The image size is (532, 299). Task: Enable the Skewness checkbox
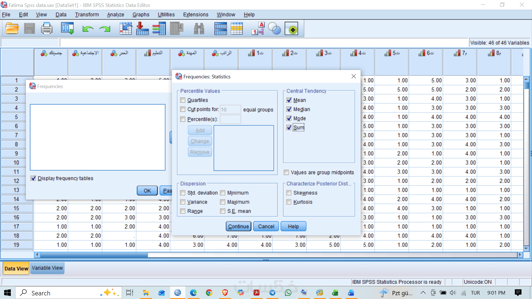289,193
